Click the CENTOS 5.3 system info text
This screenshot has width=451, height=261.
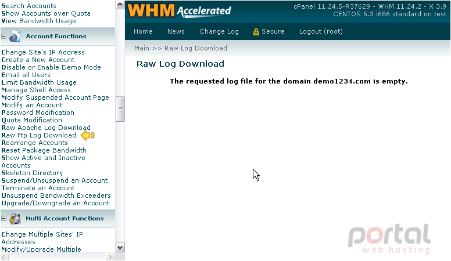390,14
